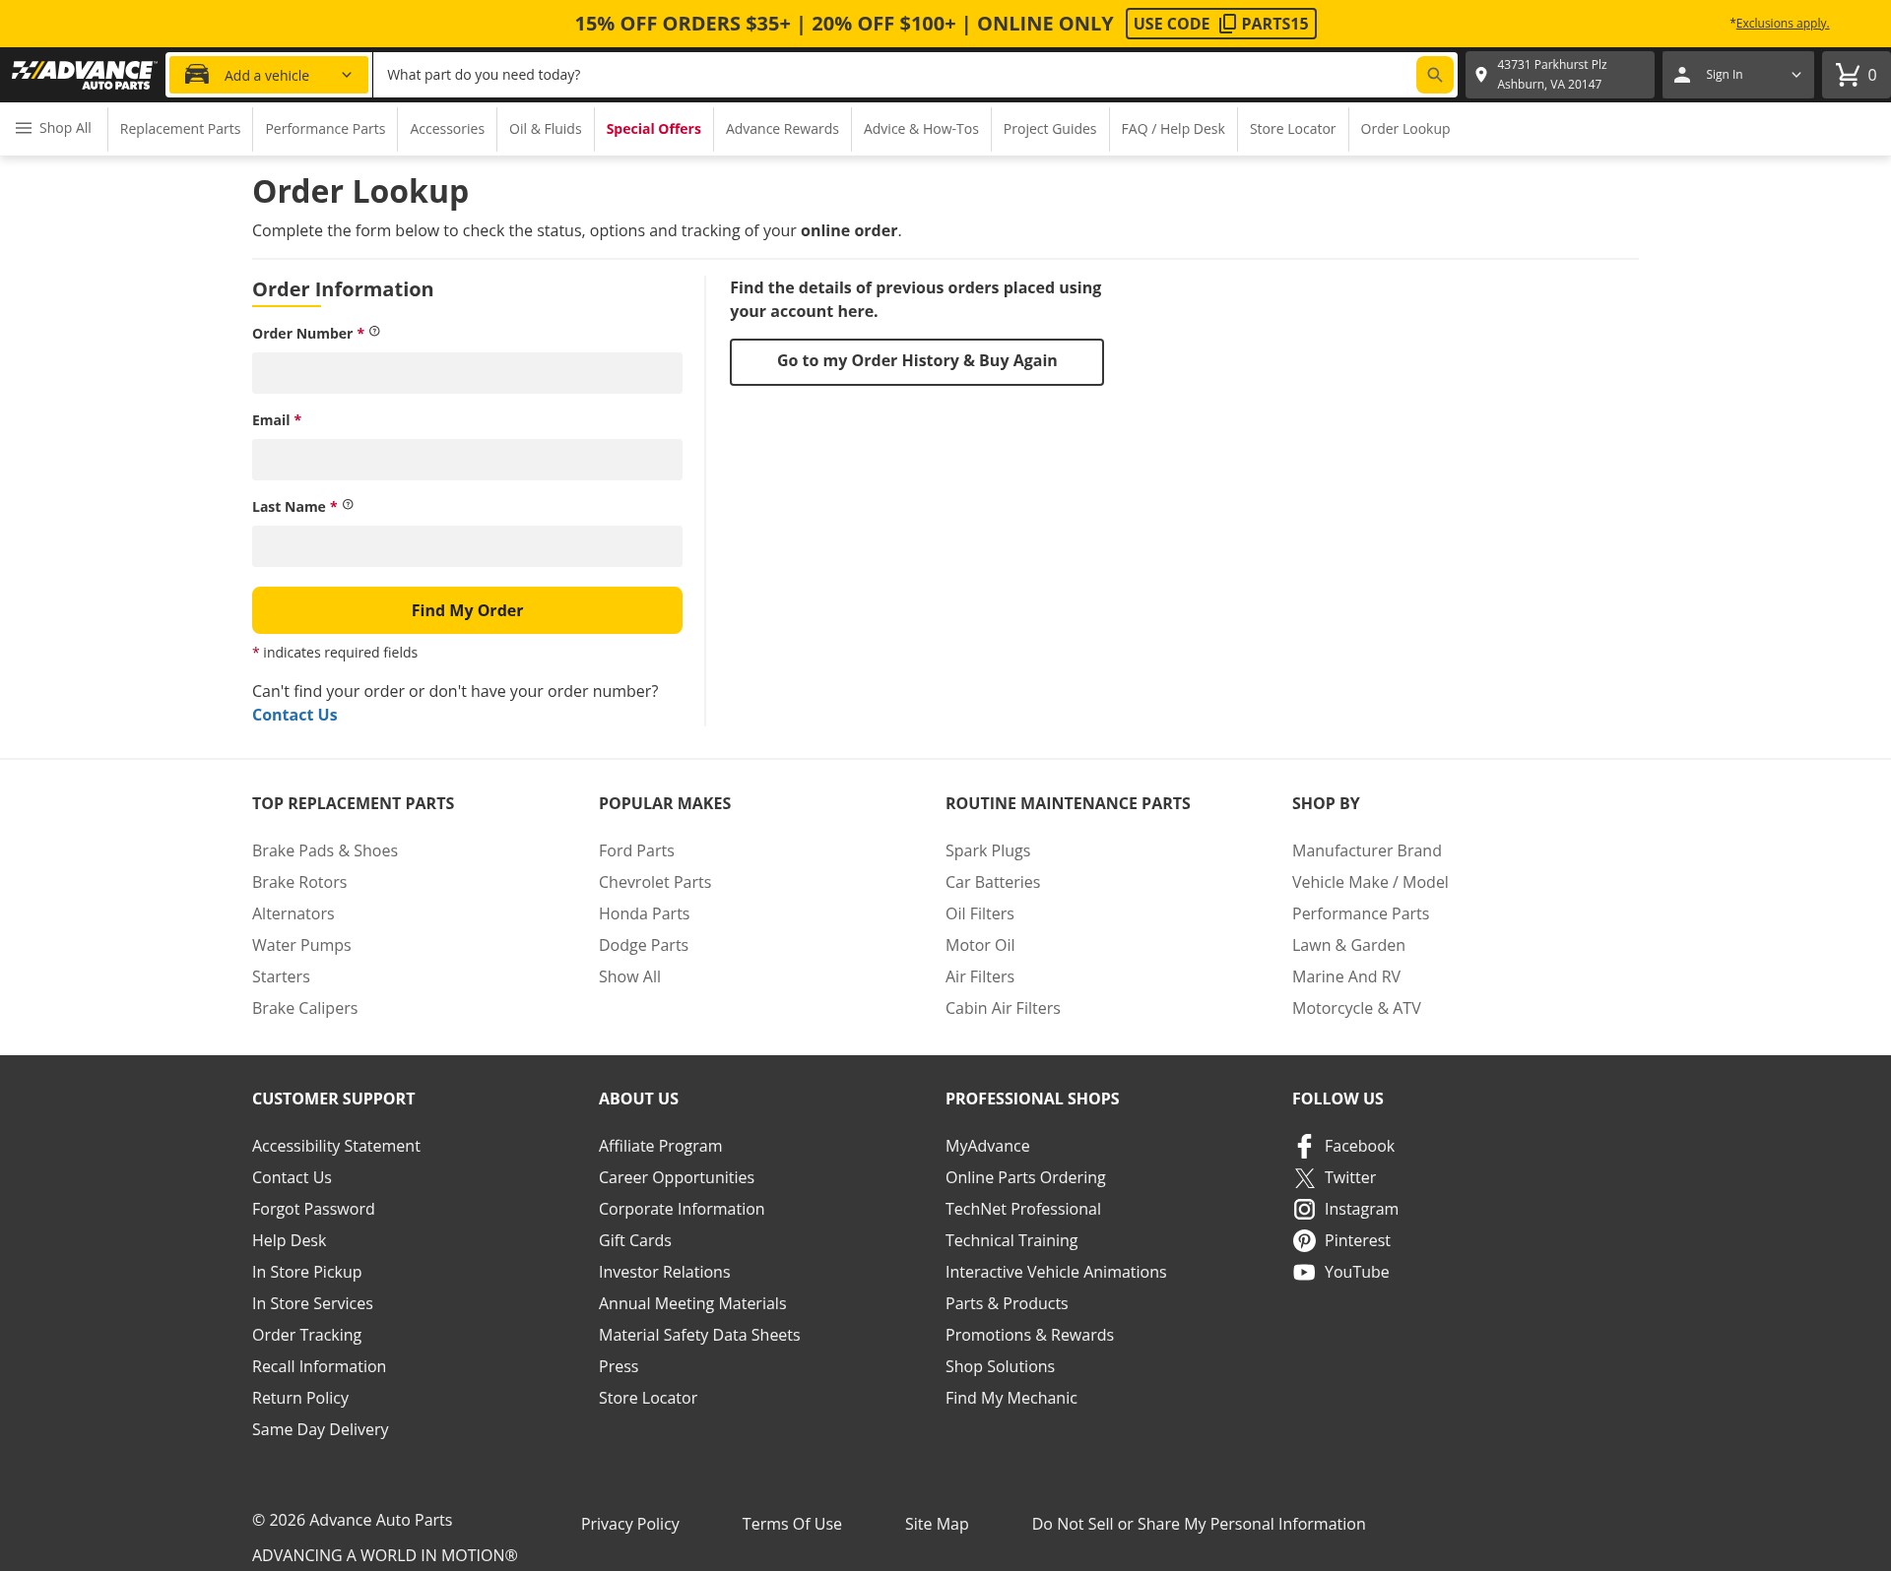Open Interactive Vehicle Animations link
Viewport: 1891px width, 1571px height.
[1056, 1272]
